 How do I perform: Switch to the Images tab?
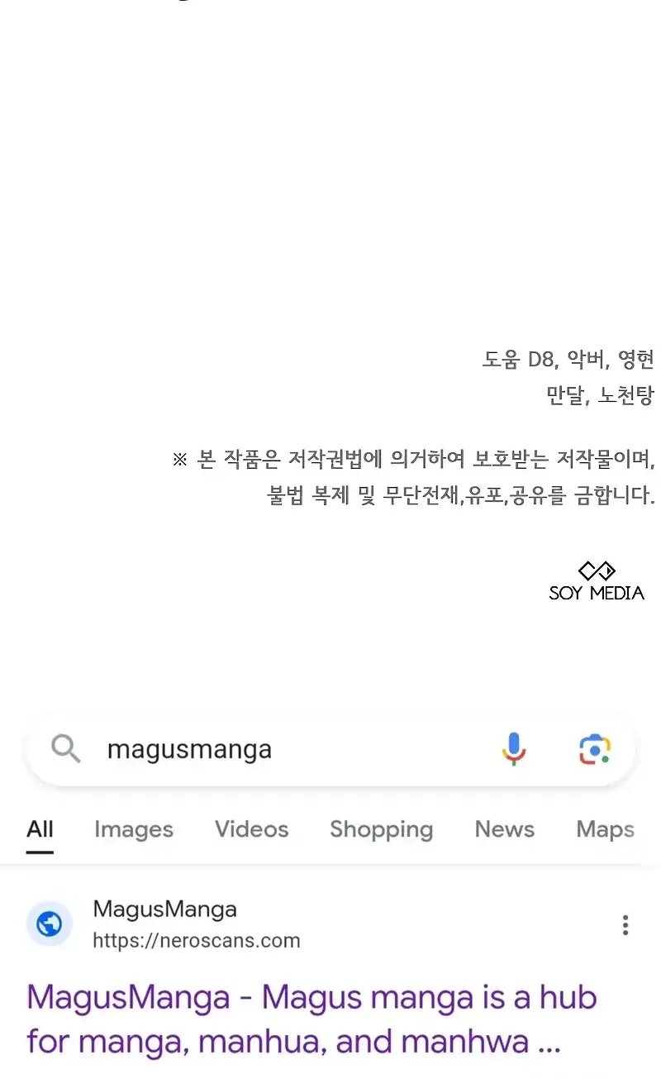click(134, 830)
